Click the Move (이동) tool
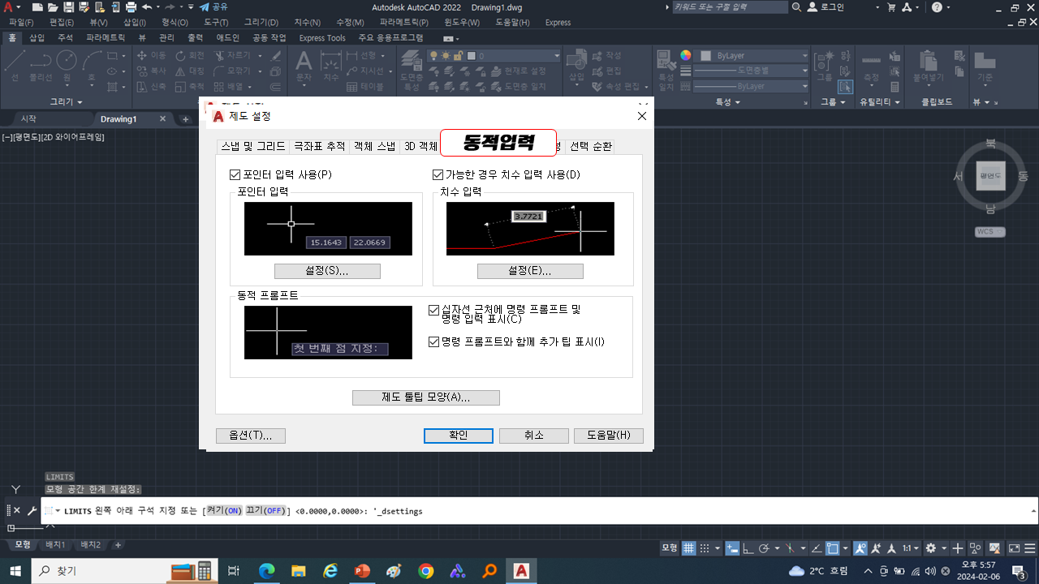This screenshot has height=584, width=1039. click(152, 56)
